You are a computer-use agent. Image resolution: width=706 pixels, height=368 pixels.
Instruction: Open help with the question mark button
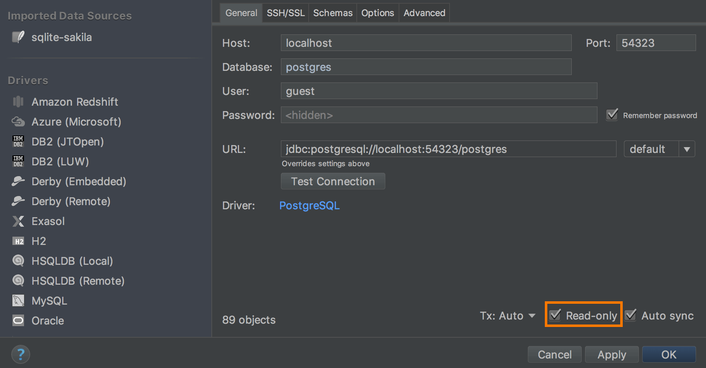[21, 355]
